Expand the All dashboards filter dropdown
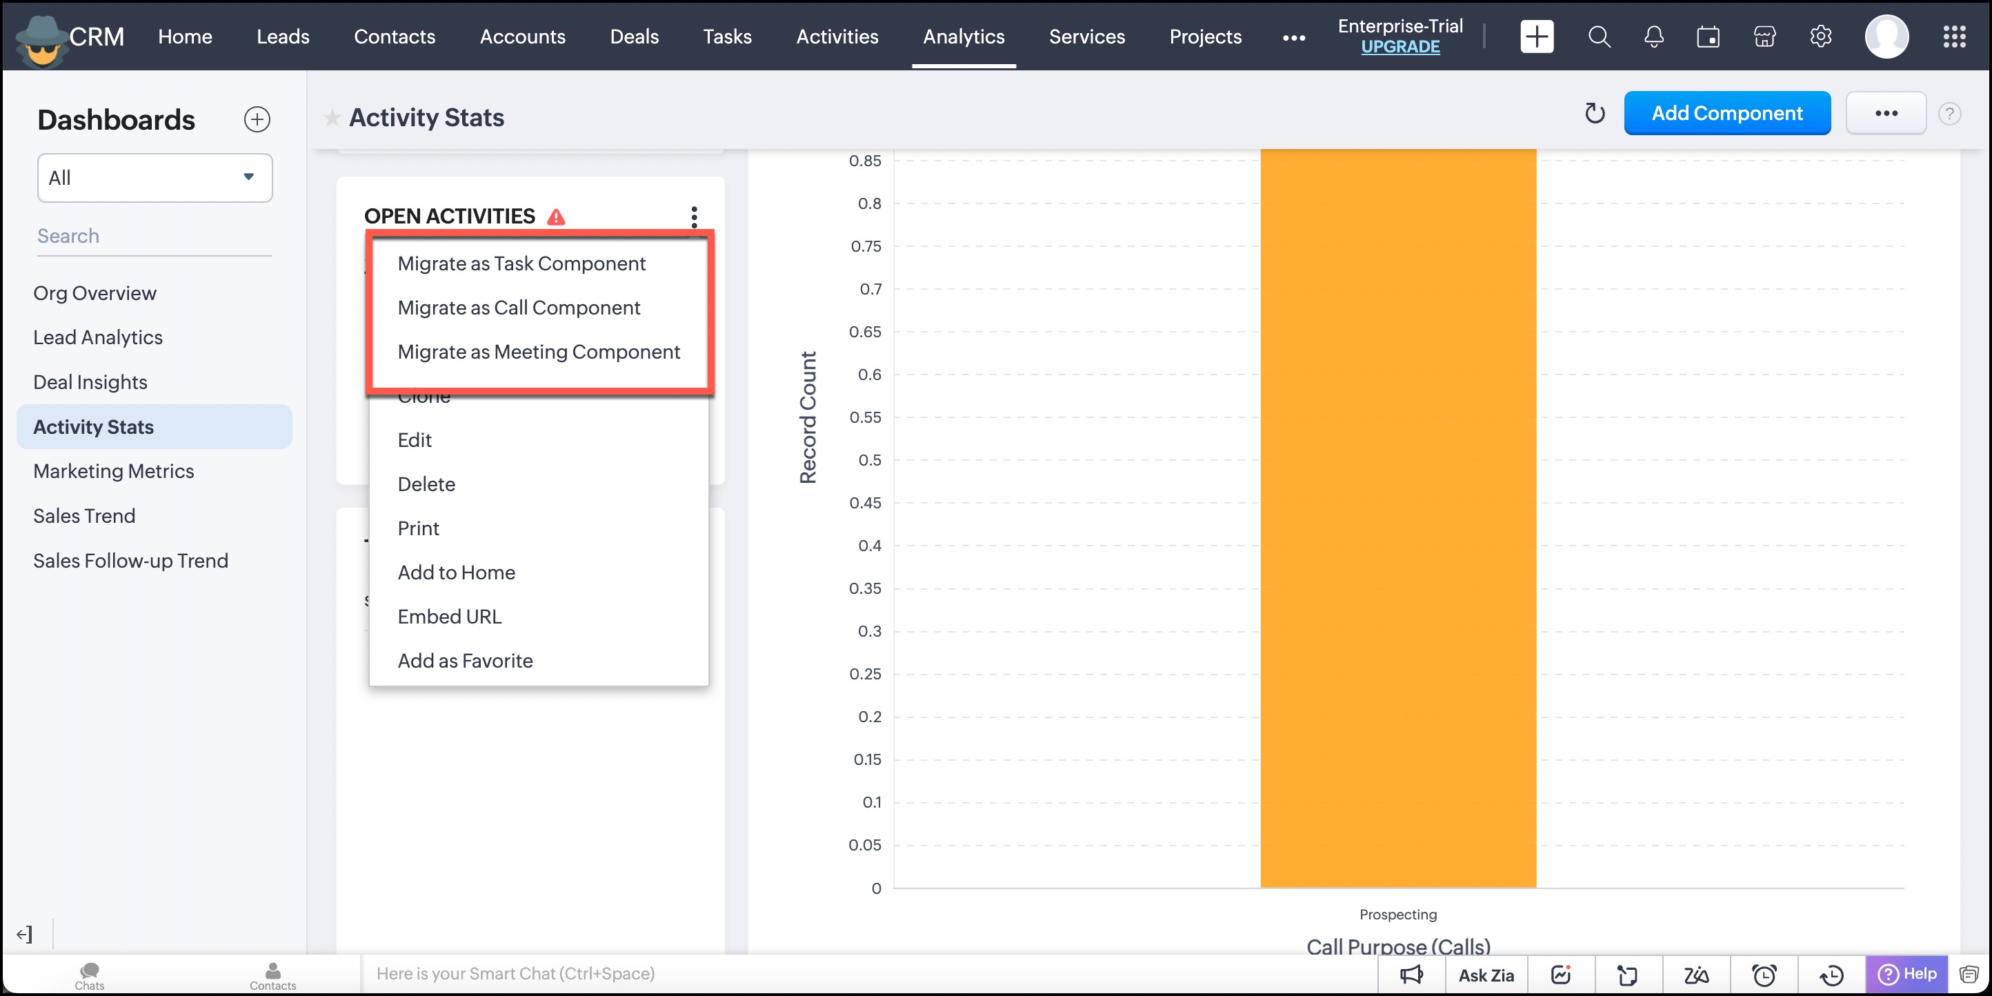 click(155, 178)
